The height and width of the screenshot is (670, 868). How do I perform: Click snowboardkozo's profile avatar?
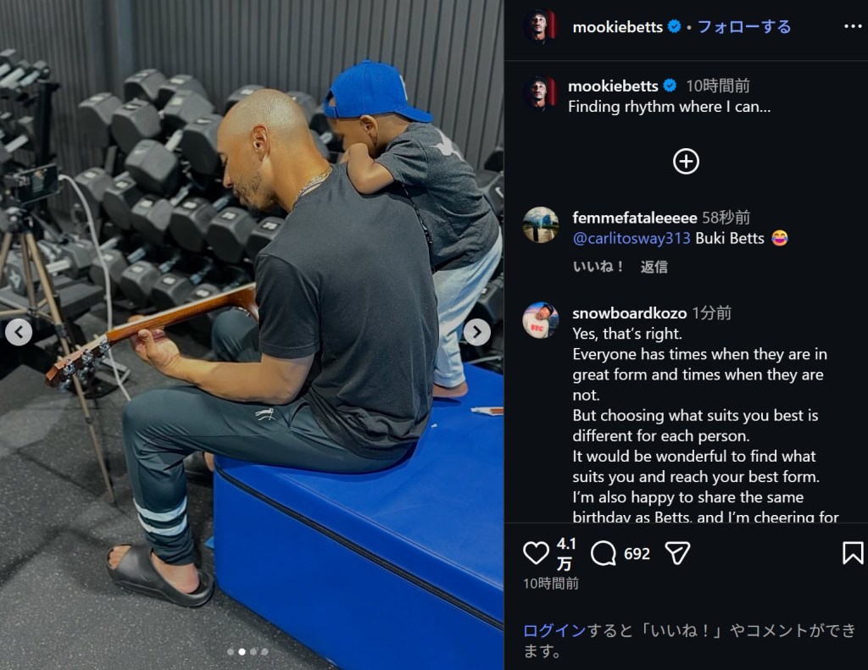(540, 320)
